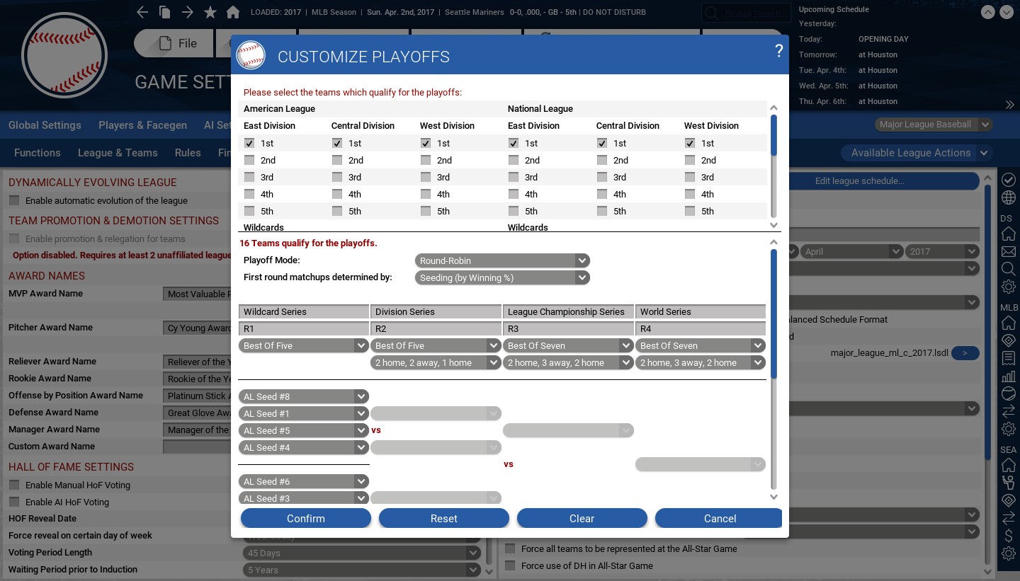Check NL West Division 4th place
The height and width of the screenshot is (581, 1020).
click(690, 194)
